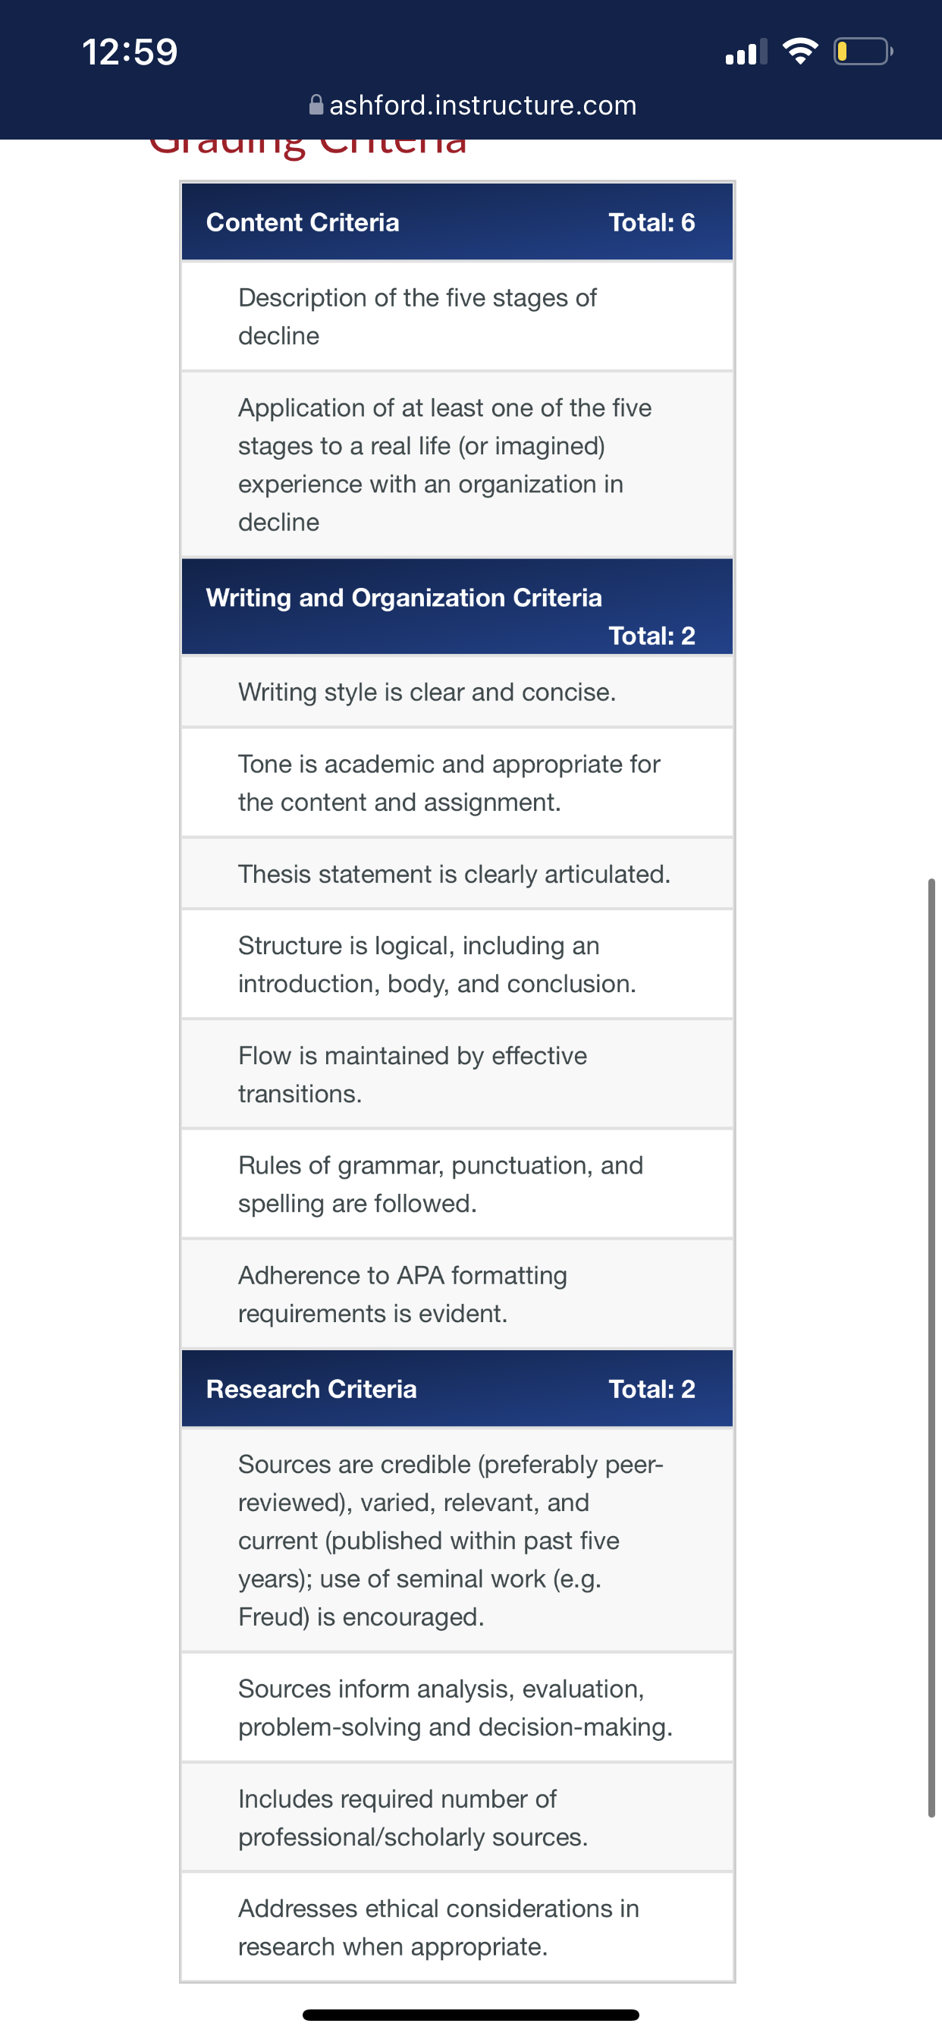This screenshot has width=942, height=2039.
Task: Tap the lock icon in address bar
Action: click(x=316, y=105)
